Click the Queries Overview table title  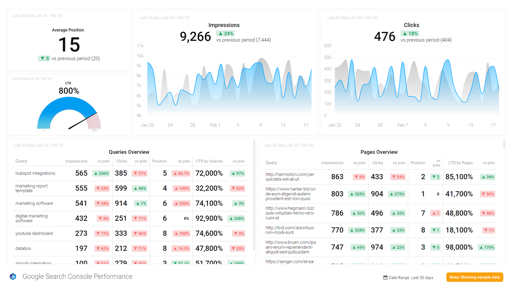(129, 152)
